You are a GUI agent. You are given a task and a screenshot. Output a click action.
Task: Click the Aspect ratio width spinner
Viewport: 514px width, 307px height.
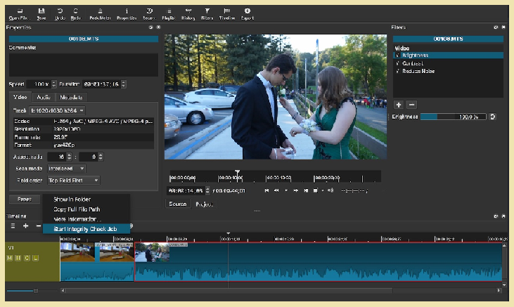point(69,157)
